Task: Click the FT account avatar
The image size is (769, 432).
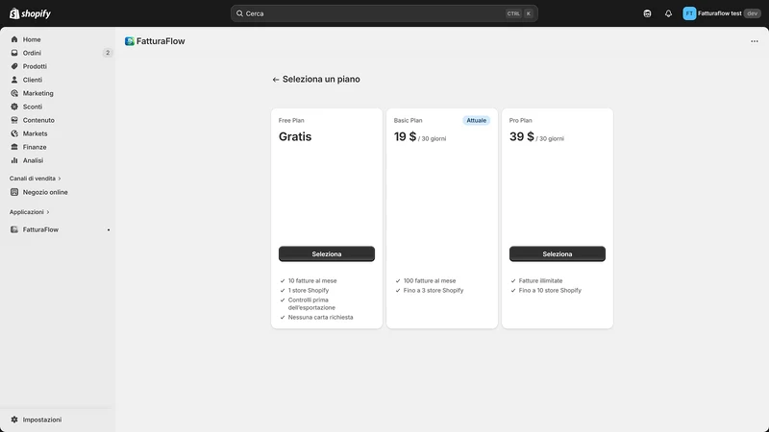Action: point(689,13)
